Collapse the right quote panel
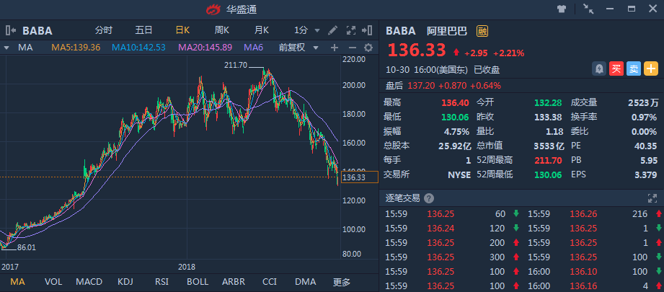The image size is (664, 292). coord(368,30)
